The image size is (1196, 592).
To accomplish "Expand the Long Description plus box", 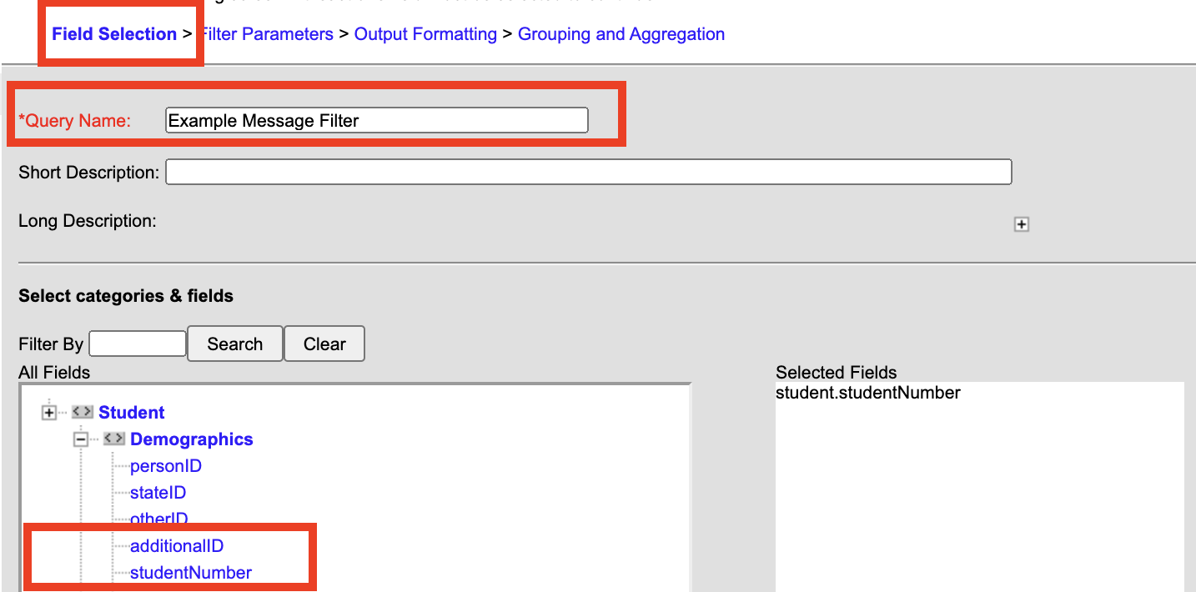I will coord(1022,224).
